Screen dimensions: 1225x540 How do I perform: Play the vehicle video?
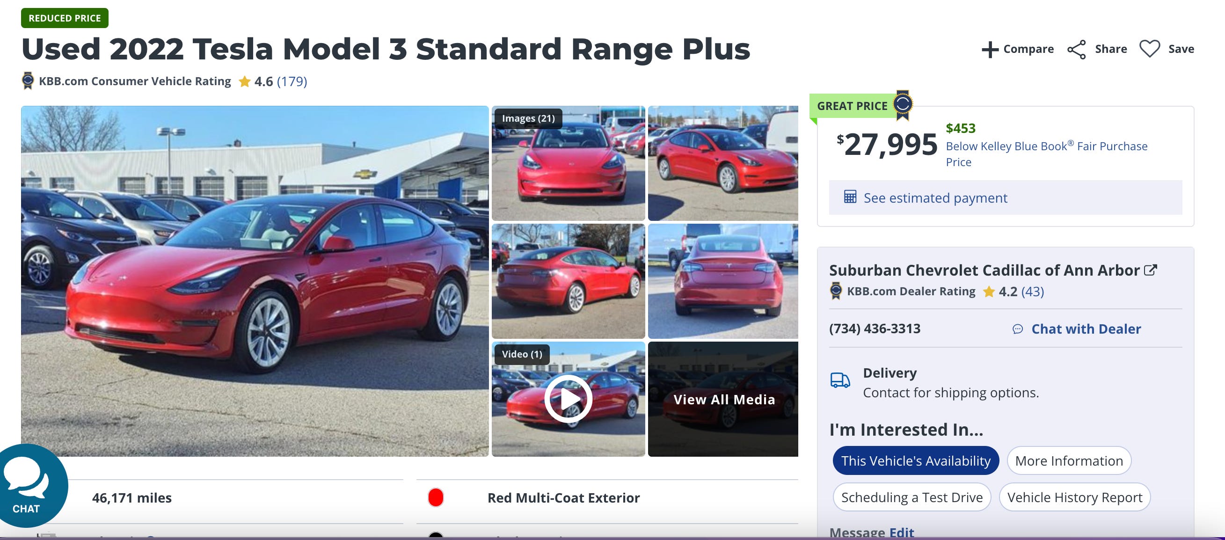pos(568,399)
